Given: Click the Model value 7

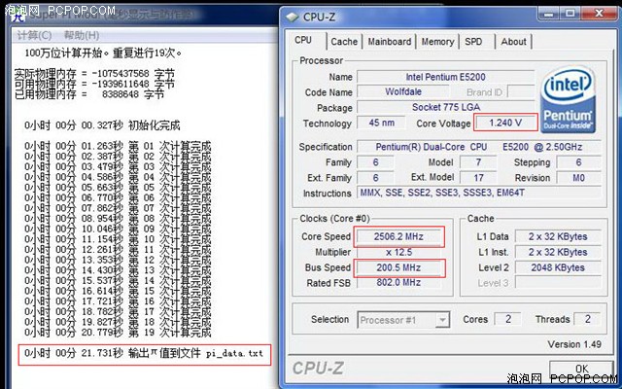Looking at the screenshot, I should (478, 162).
